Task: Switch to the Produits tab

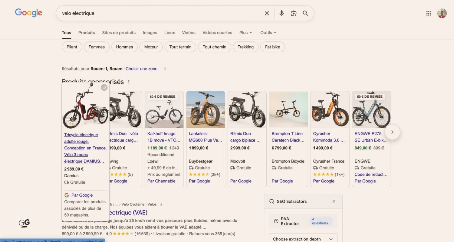Action: pyautogui.click(x=86, y=32)
